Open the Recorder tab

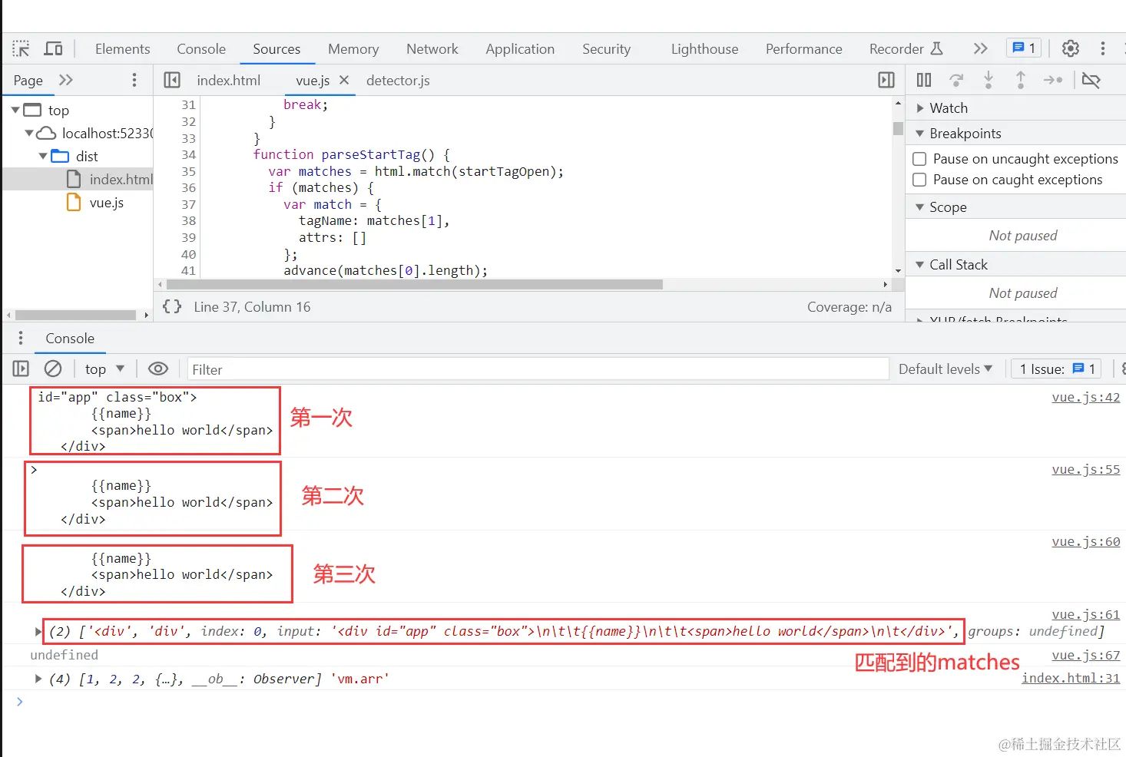(x=906, y=48)
